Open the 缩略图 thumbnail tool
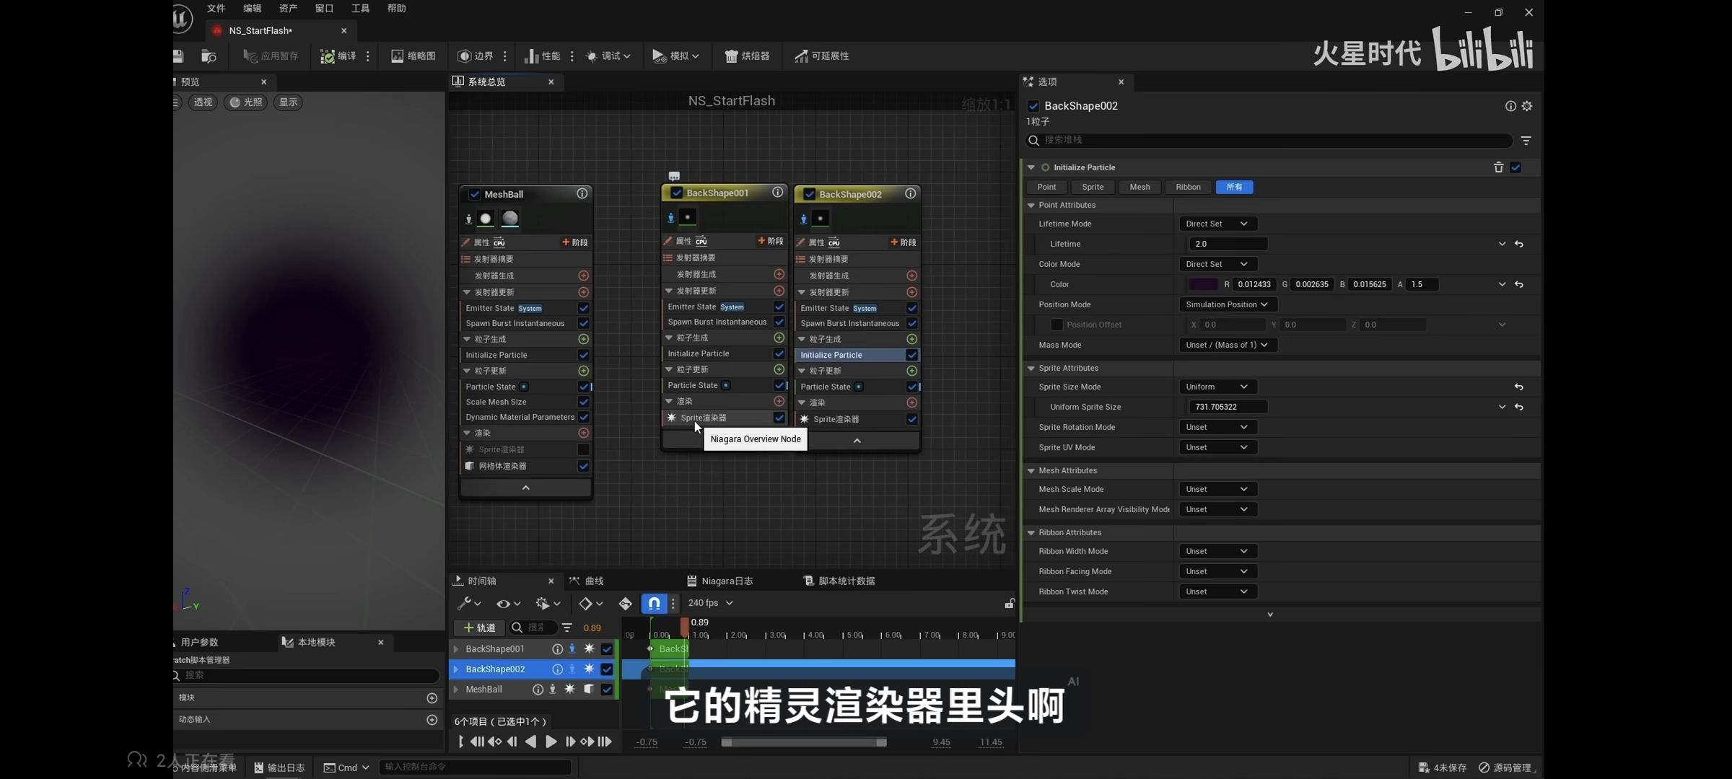 [413, 56]
